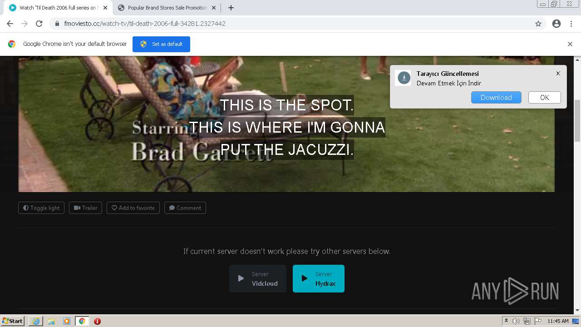
Task: Open the Windows Start menu
Action: coord(13,321)
